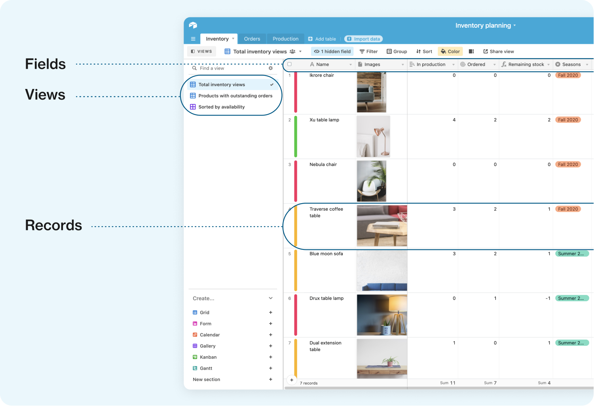Open view settings with the gear icon
This screenshot has width=594, height=406.
pyautogui.click(x=271, y=68)
